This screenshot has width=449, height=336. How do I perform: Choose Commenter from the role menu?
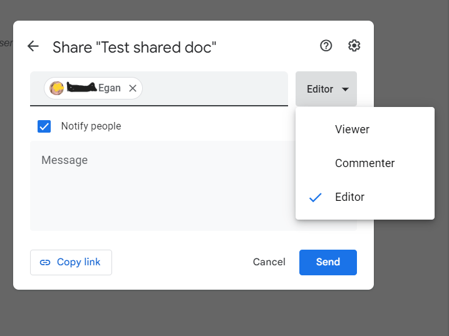[x=364, y=163]
